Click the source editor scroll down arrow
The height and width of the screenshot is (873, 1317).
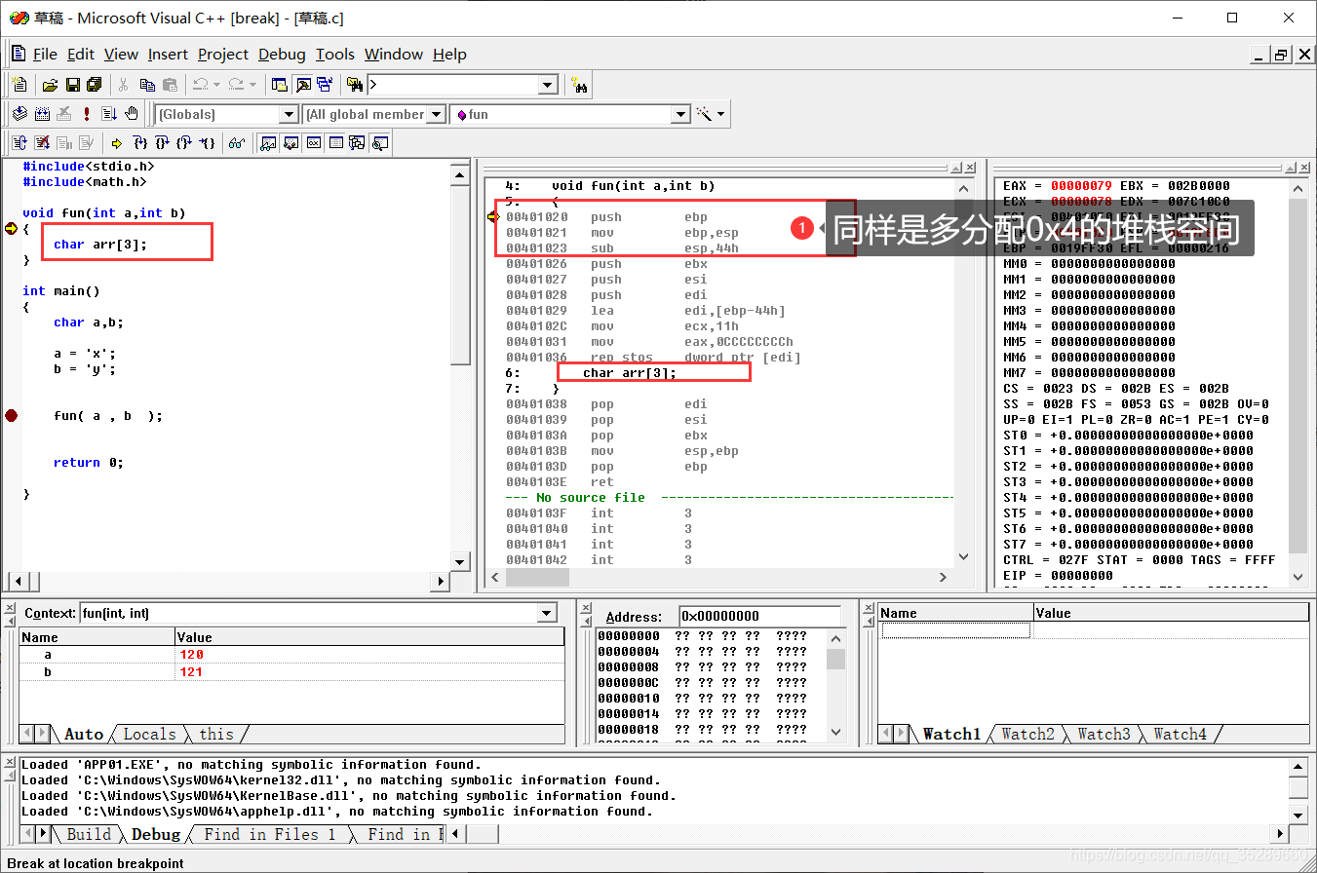pyautogui.click(x=460, y=561)
